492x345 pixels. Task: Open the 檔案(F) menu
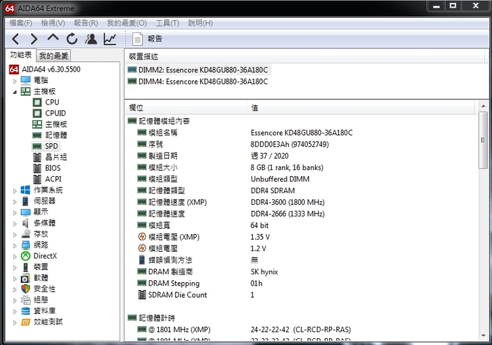[x=21, y=23]
